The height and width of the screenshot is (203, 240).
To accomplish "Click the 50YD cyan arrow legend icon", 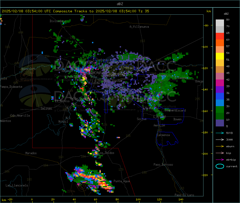I will (220, 133).
